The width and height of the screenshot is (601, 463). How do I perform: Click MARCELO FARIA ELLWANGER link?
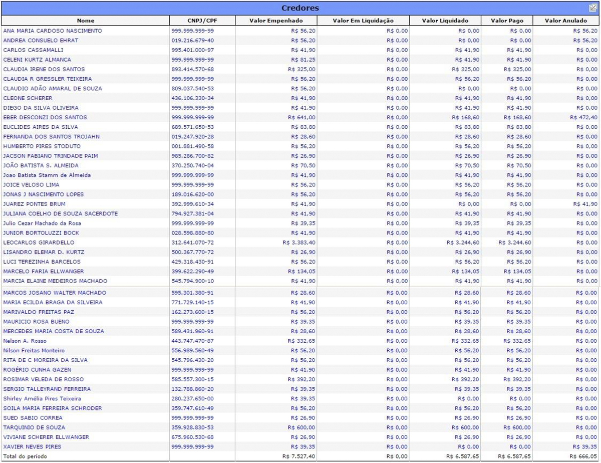[x=42, y=271]
